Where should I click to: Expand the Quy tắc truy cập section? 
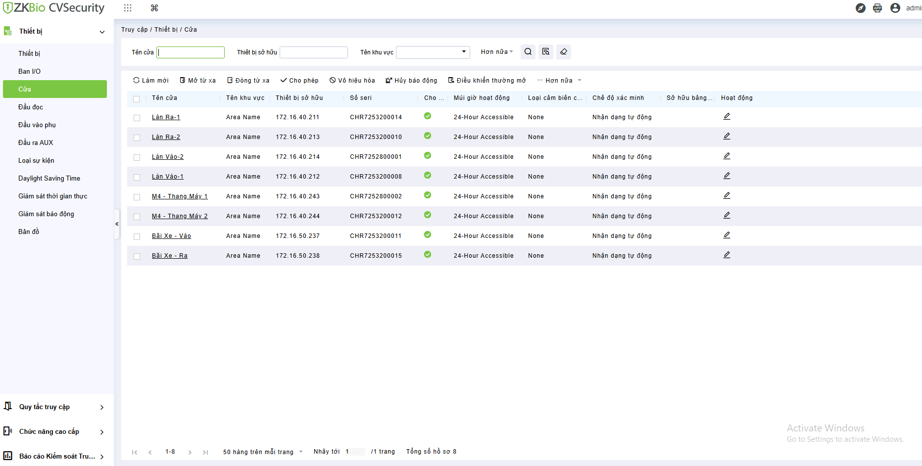tap(54, 407)
